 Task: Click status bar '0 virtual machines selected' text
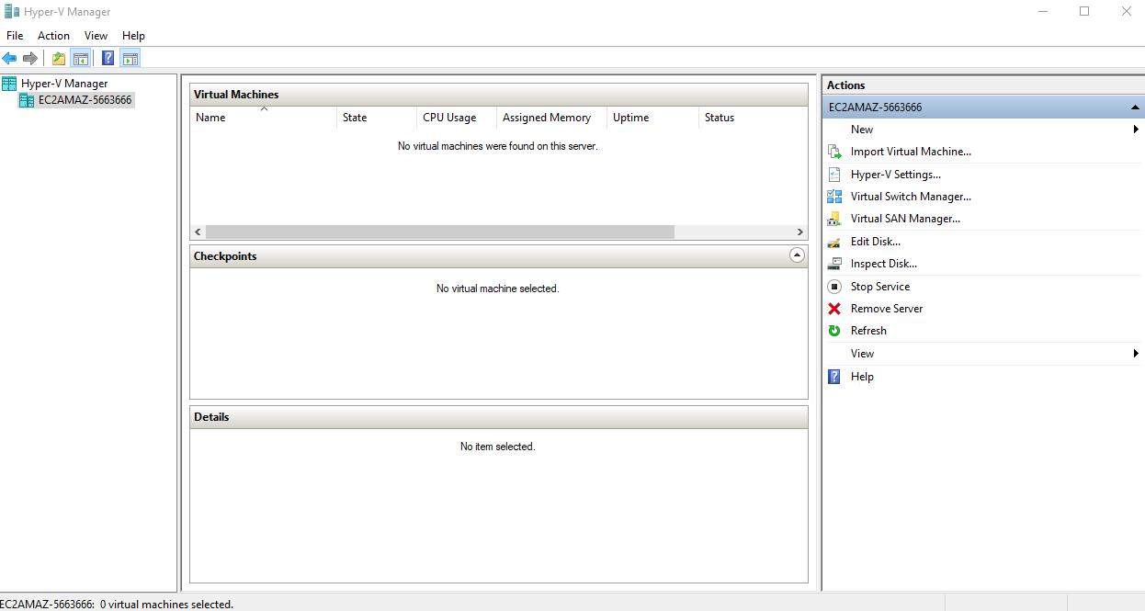point(166,605)
